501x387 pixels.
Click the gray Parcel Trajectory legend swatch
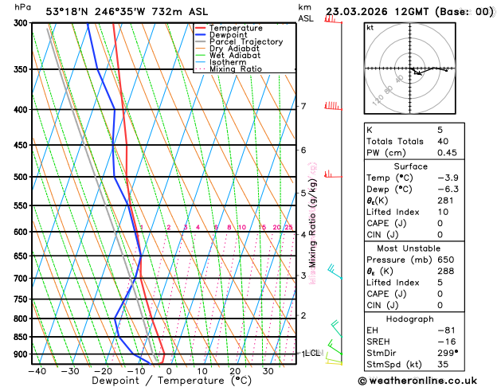click(201, 42)
